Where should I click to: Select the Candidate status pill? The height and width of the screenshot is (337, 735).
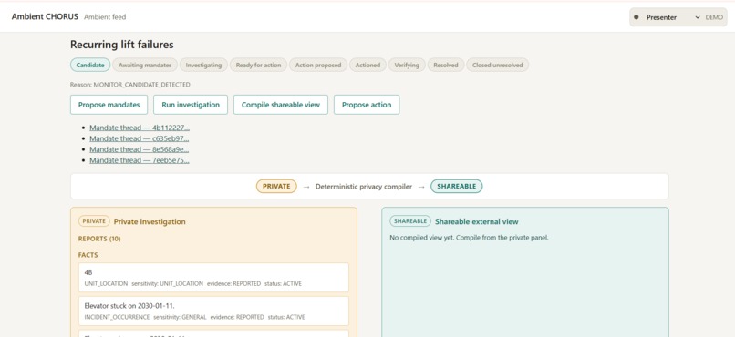click(90, 65)
